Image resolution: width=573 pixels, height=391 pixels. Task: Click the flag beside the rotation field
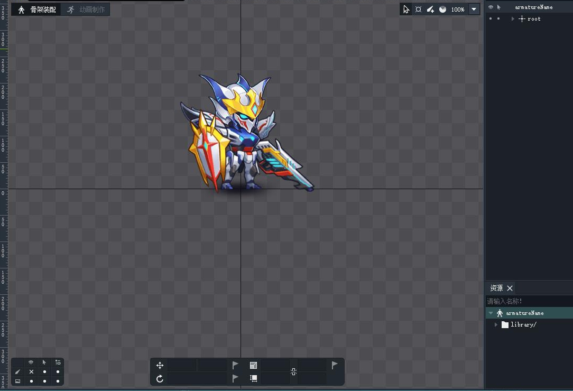(235, 378)
